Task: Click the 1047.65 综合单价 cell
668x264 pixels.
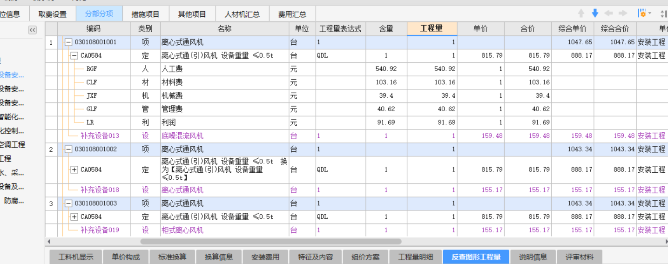Action: click(x=573, y=42)
